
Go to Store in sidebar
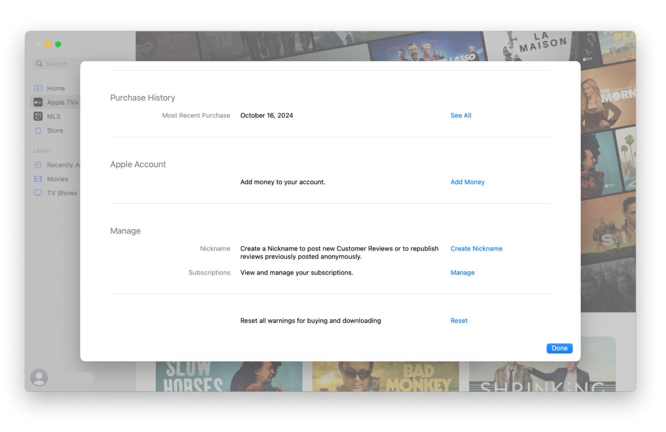56,131
